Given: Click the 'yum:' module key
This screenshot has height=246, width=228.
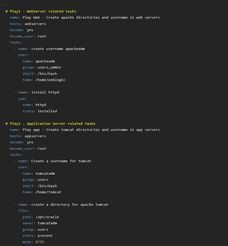Looking at the screenshot, I should pos(22,99).
